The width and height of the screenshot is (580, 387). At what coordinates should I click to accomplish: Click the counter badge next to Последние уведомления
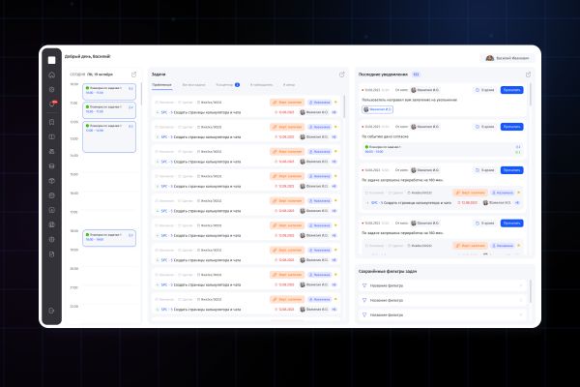[416, 74]
